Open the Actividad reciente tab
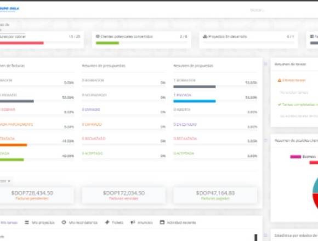 (178, 222)
